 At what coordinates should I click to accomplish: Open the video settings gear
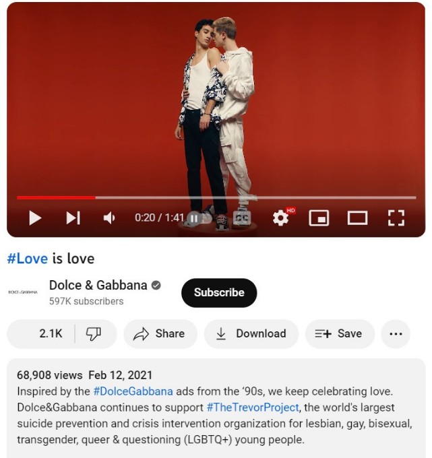(x=281, y=218)
